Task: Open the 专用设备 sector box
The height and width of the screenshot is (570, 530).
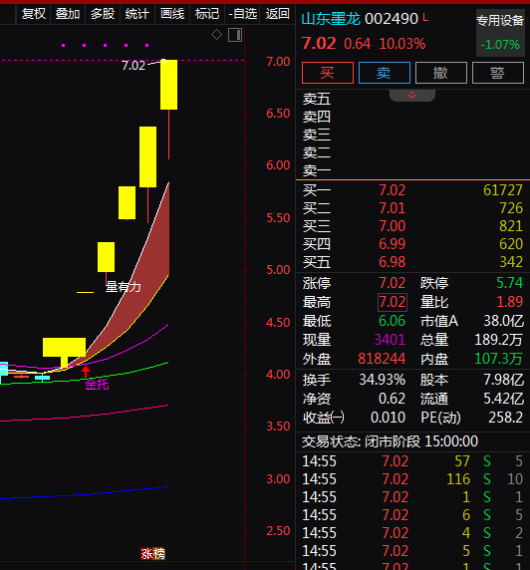Action: click(x=500, y=33)
